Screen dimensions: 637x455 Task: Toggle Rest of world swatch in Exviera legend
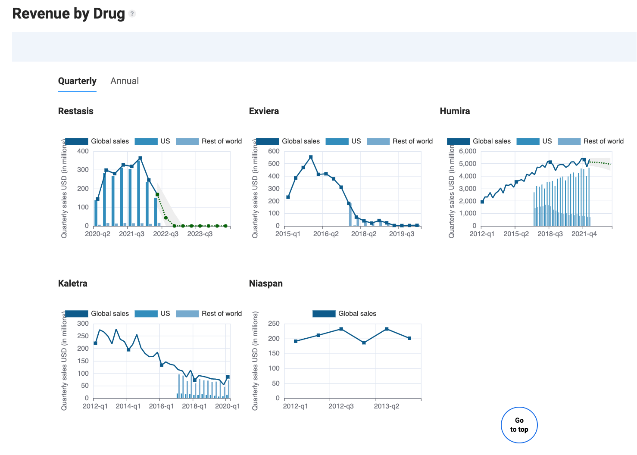point(378,141)
